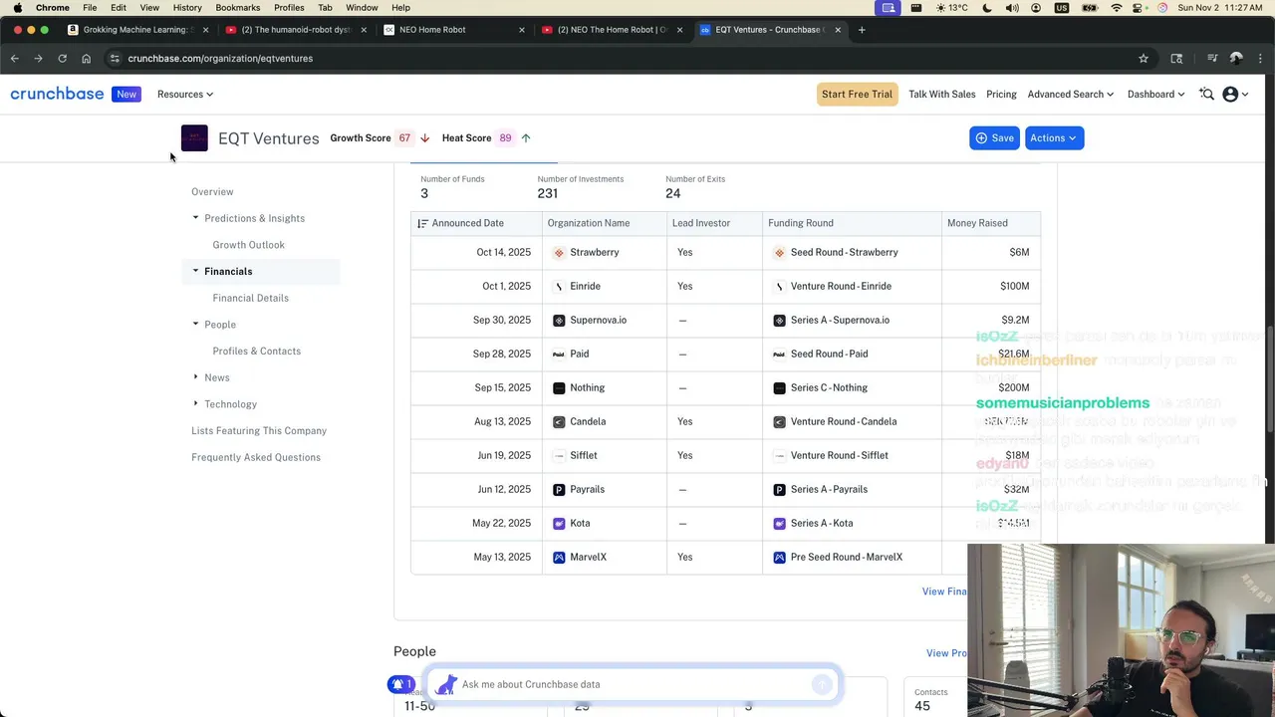Click the Payrails organization icon
This screenshot has width=1275, height=717.
[x=559, y=490]
